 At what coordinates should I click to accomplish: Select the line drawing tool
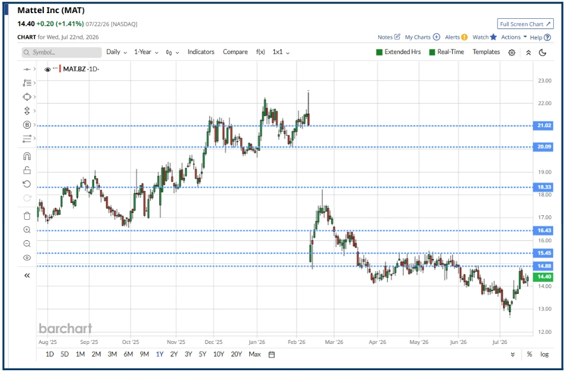point(27,69)
